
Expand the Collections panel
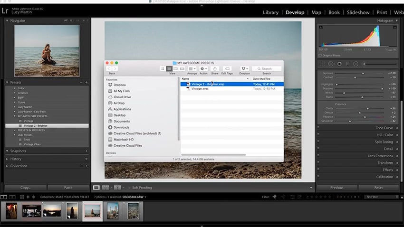coord(7,166)
